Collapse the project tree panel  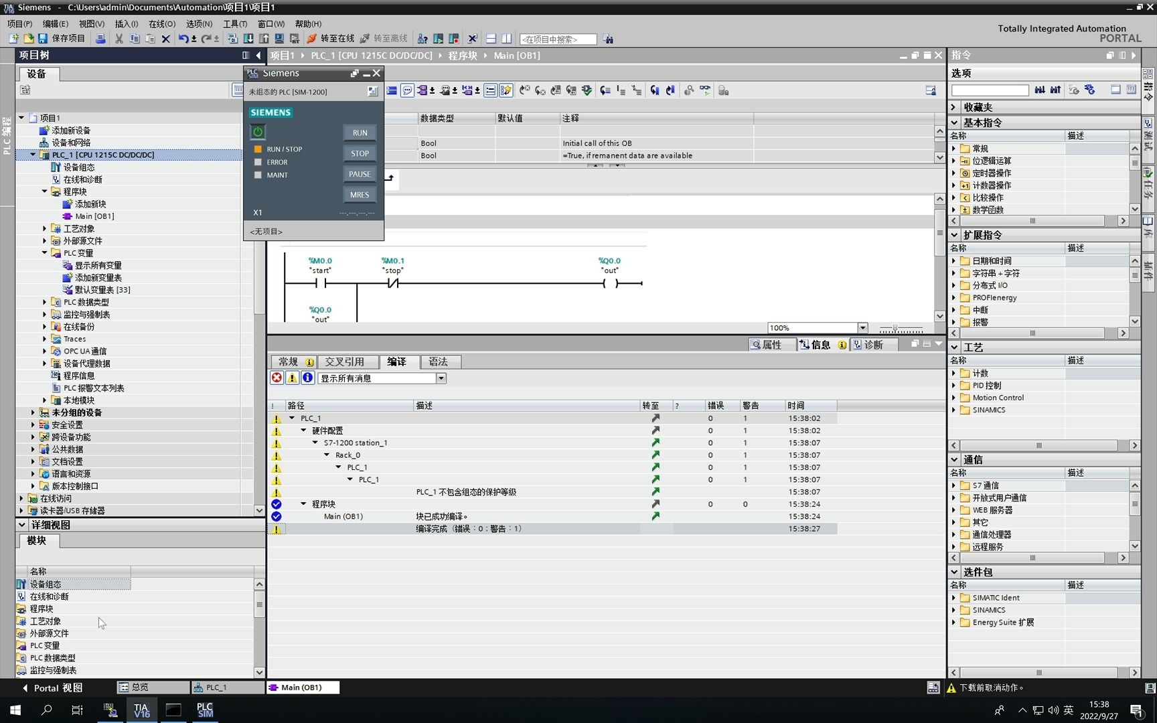pyautogui.click(x=258, y=55)
